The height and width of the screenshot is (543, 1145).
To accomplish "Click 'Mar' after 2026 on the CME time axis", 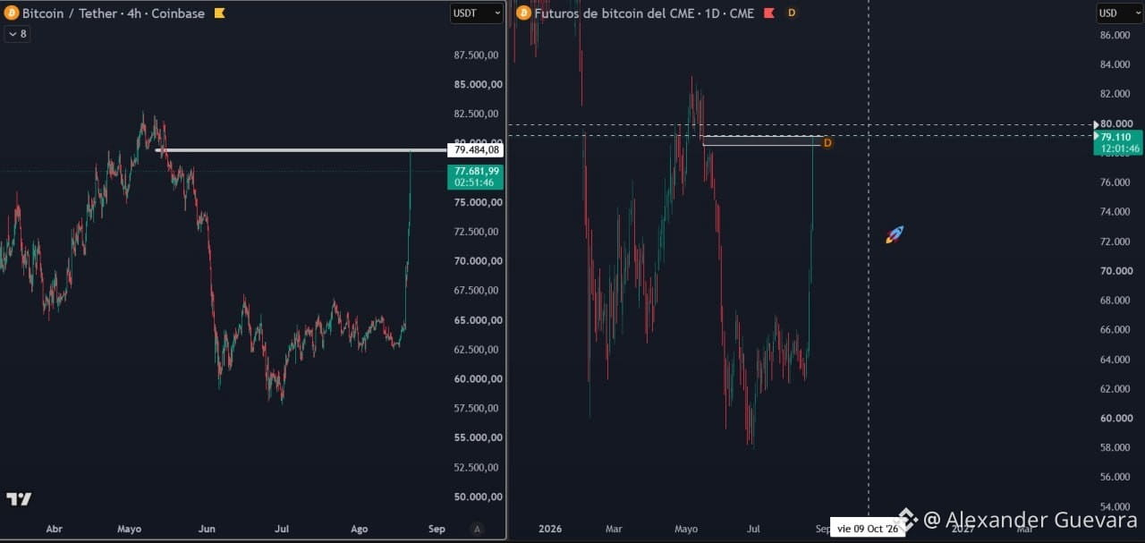I will 613,530.
